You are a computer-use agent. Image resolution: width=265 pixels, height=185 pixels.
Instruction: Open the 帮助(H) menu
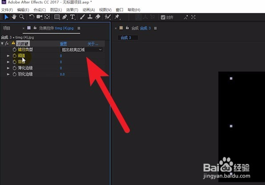pos(134,10)
